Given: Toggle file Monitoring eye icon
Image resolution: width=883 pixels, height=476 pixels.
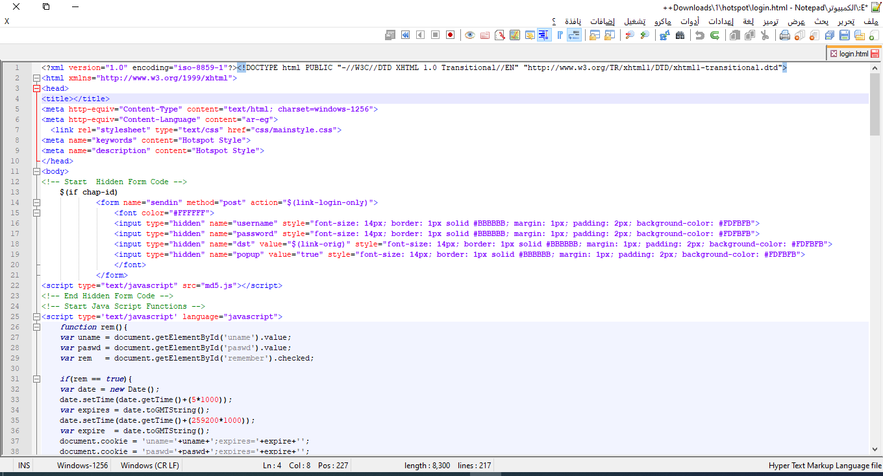Looking at the screenshot, I should click(x=469, y=35).
